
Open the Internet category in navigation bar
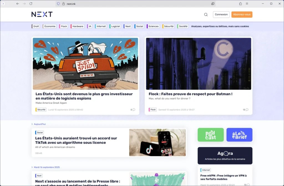tap(101, 26)
